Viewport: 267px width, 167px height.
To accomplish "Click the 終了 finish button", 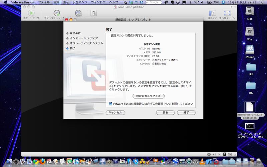I will click(186, 113).
